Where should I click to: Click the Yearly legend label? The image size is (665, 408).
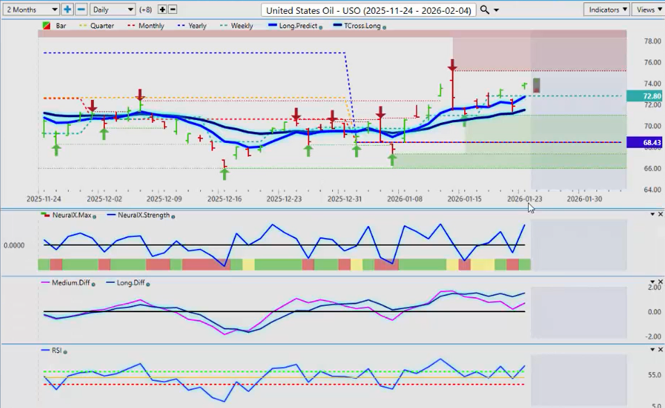point(197,26)
